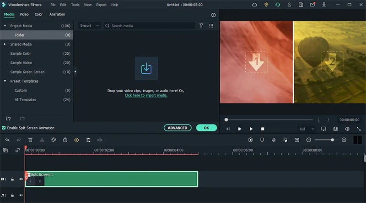
Task: Toggle audio track 1 lock
Action: 12,195
